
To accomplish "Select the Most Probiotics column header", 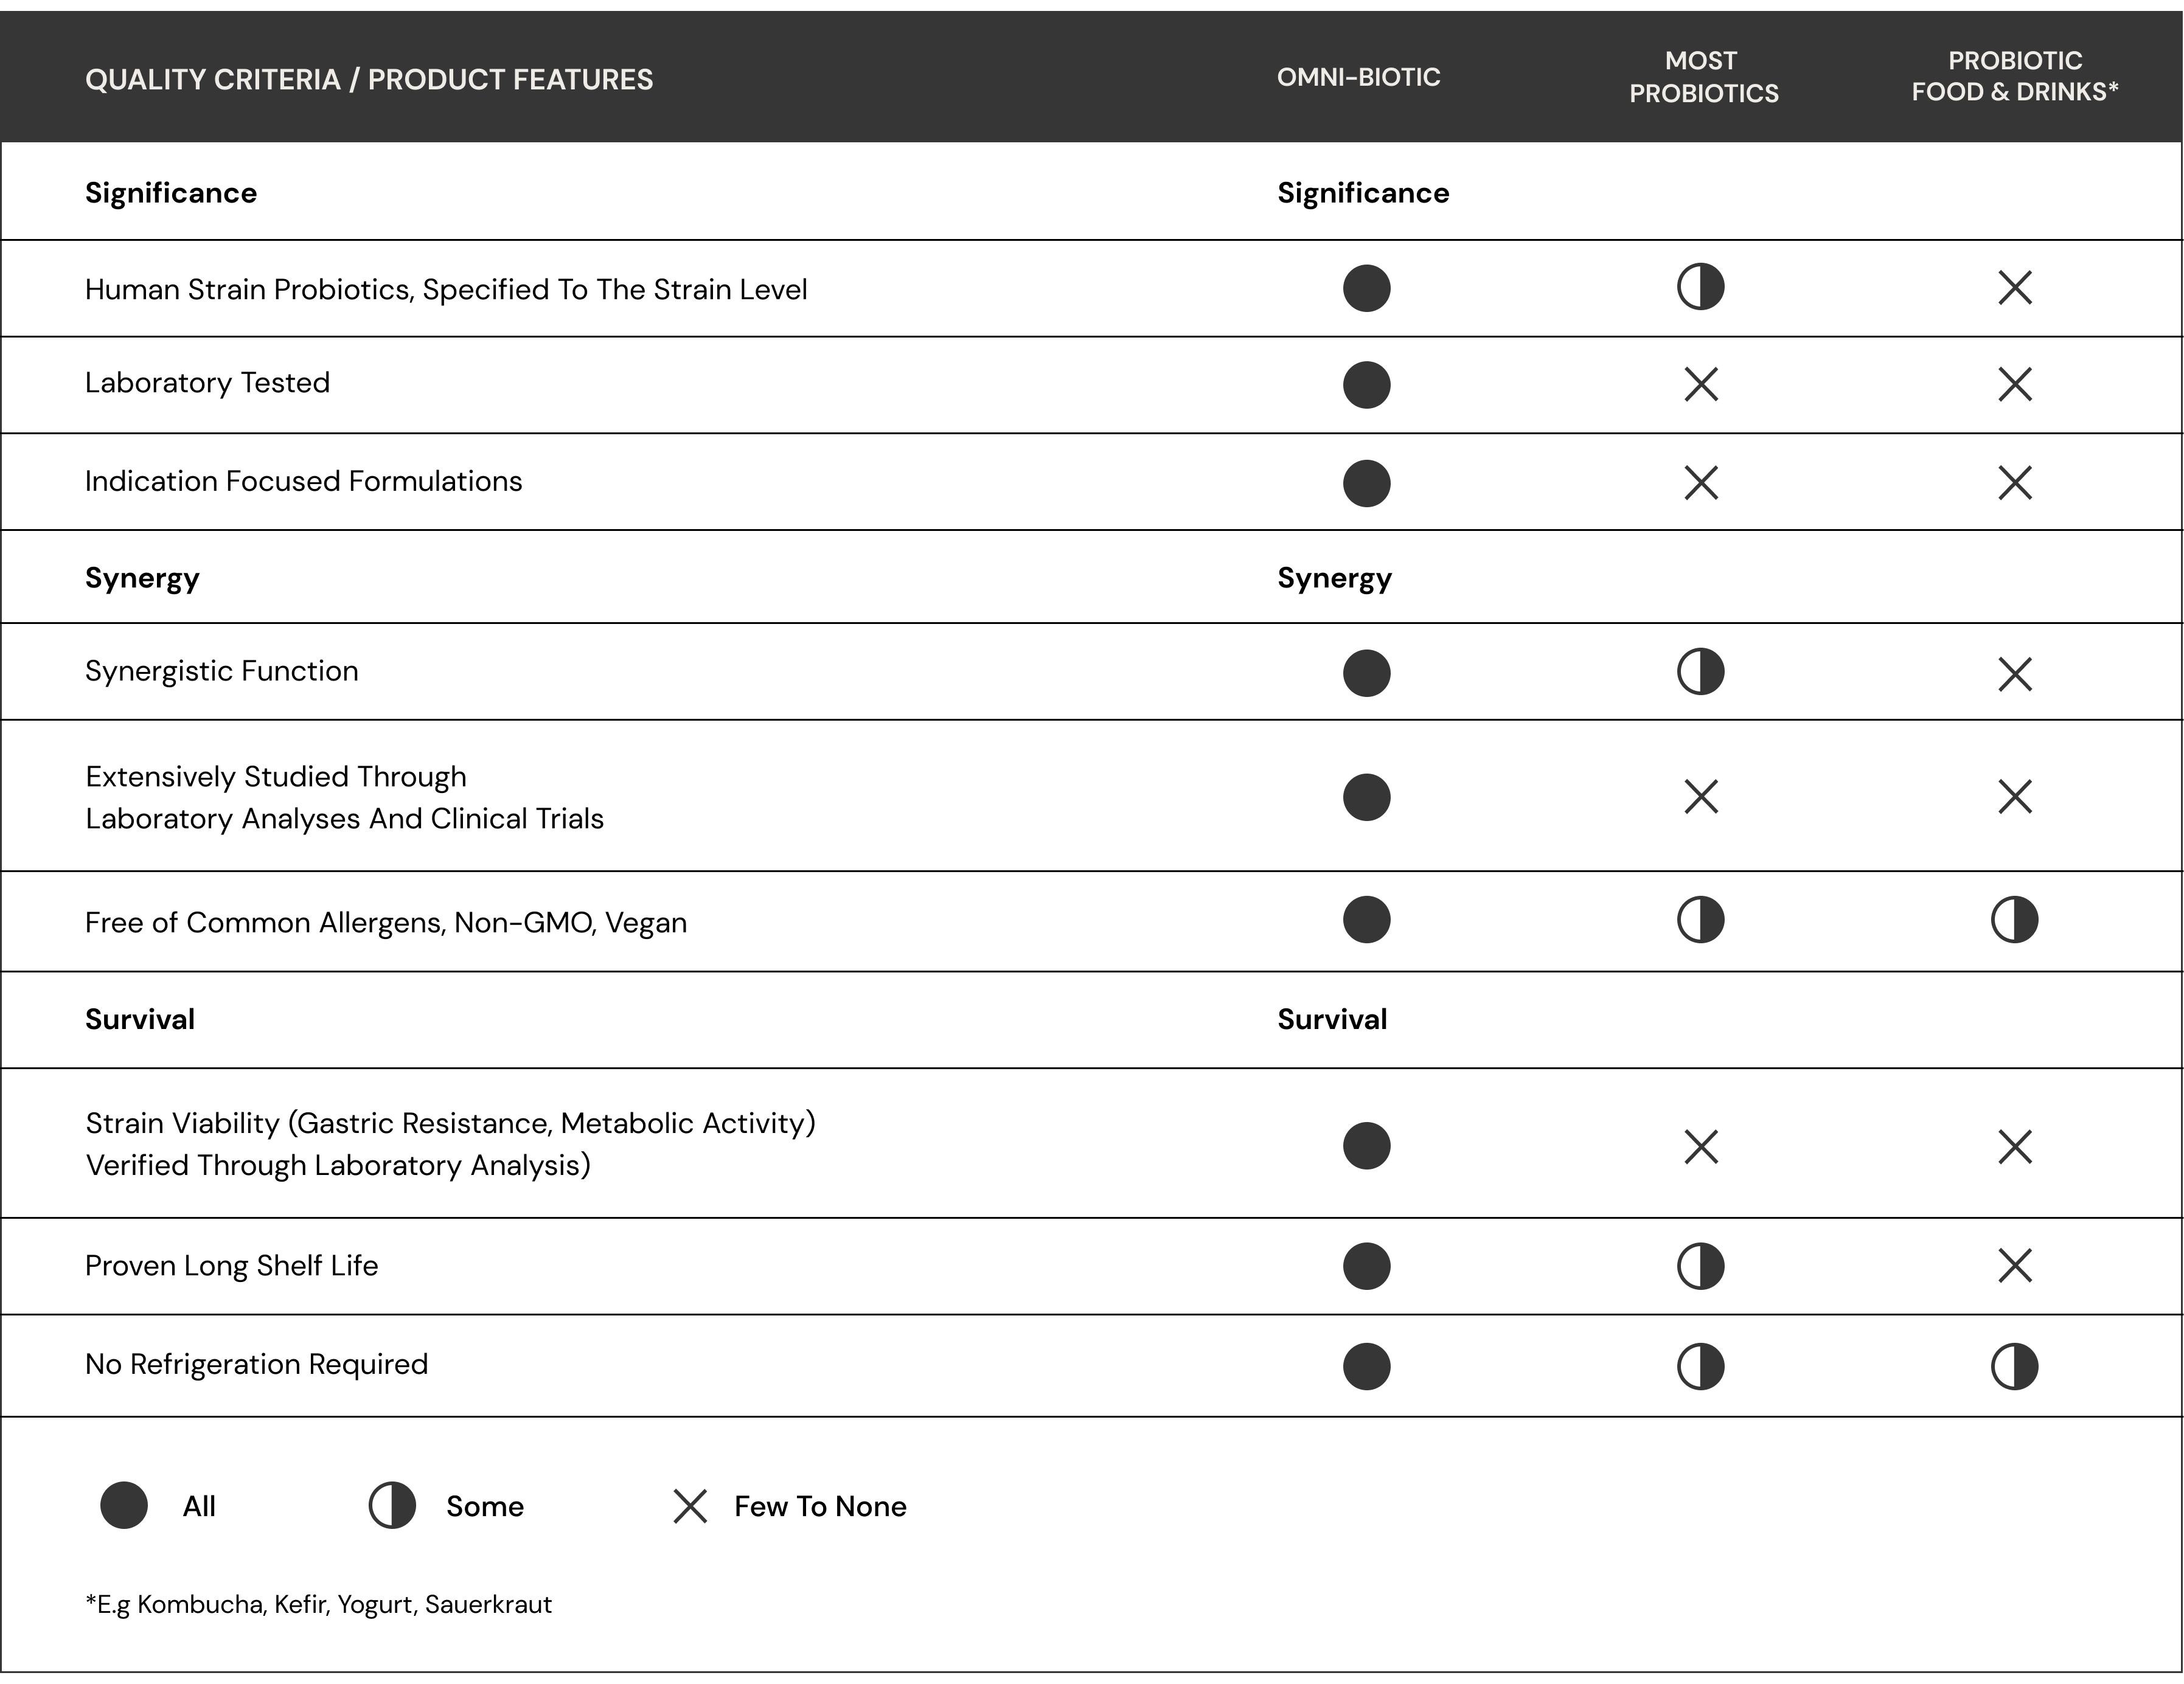I will pos(1703,77).
